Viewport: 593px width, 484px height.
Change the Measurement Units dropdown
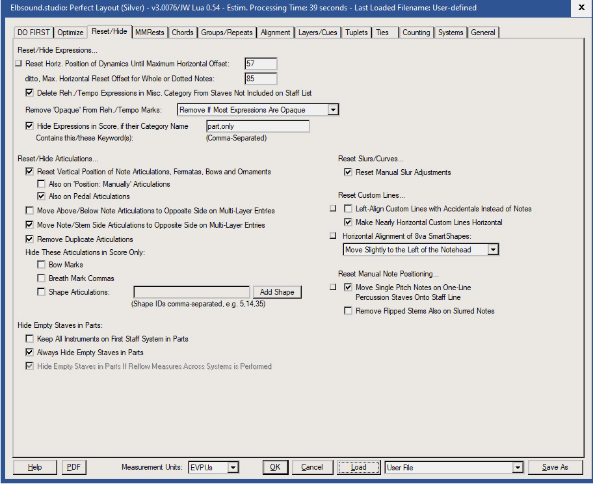[x=233, y=467]
